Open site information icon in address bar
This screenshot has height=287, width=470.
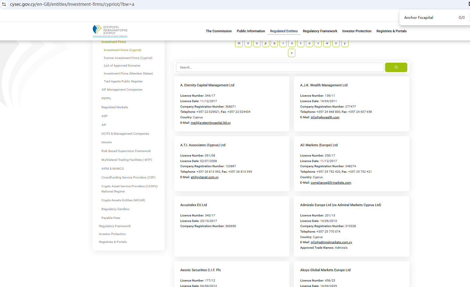(x=4, y=4)
